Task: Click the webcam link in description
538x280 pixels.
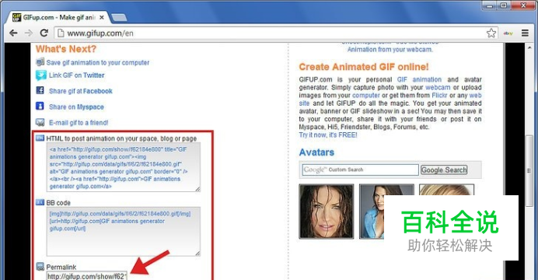Action: (438, 87)
